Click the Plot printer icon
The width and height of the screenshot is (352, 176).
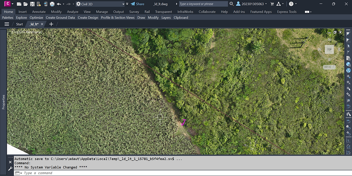pyautogui.click(x=52, y=4)
